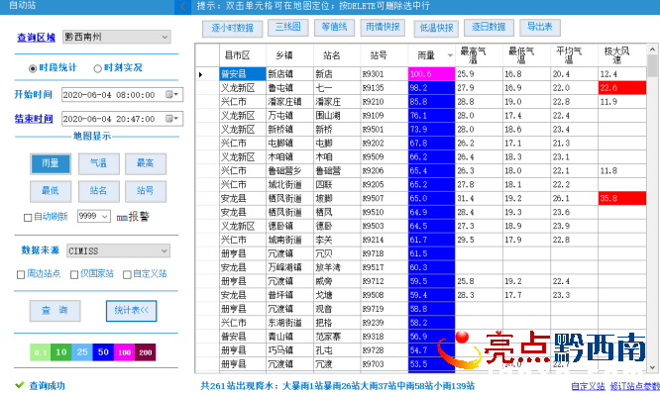Click the row indicator arrow beside 普安县

pyautogui.click(x=200, y=74)
